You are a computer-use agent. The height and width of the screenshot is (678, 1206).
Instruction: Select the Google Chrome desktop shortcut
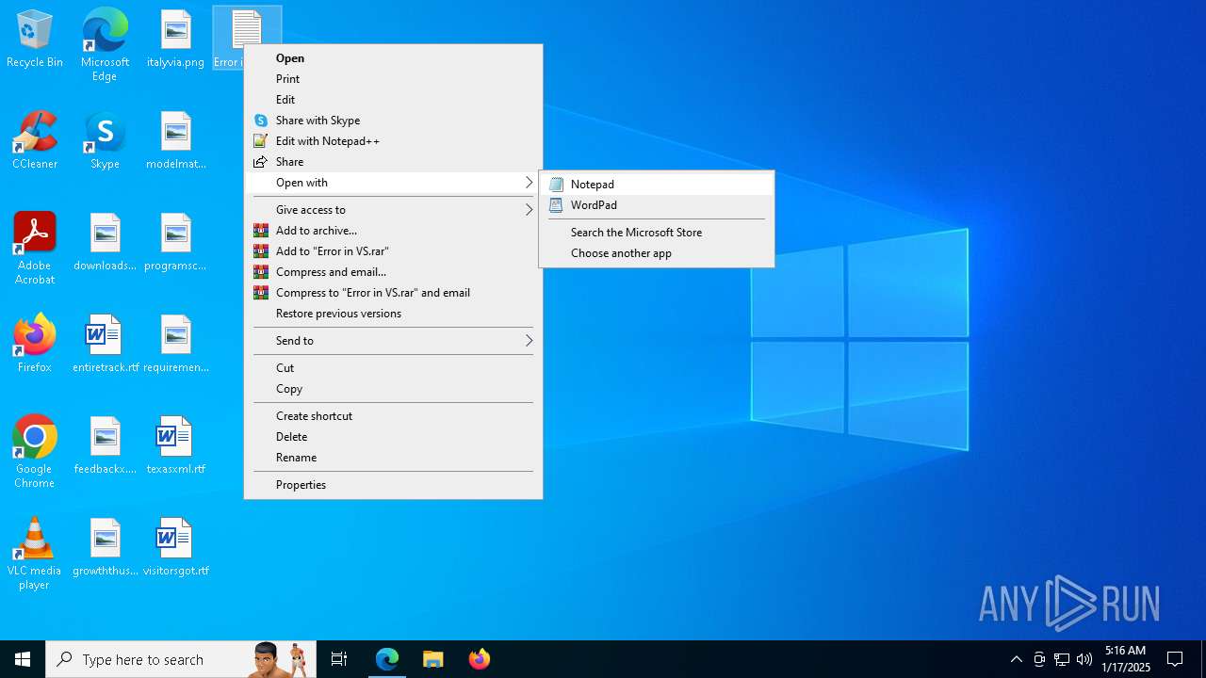(35, 453)
